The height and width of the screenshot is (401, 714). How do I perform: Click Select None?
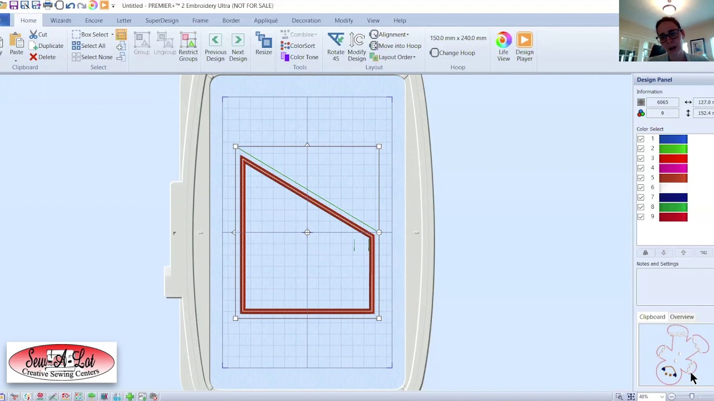pos(92,57)
